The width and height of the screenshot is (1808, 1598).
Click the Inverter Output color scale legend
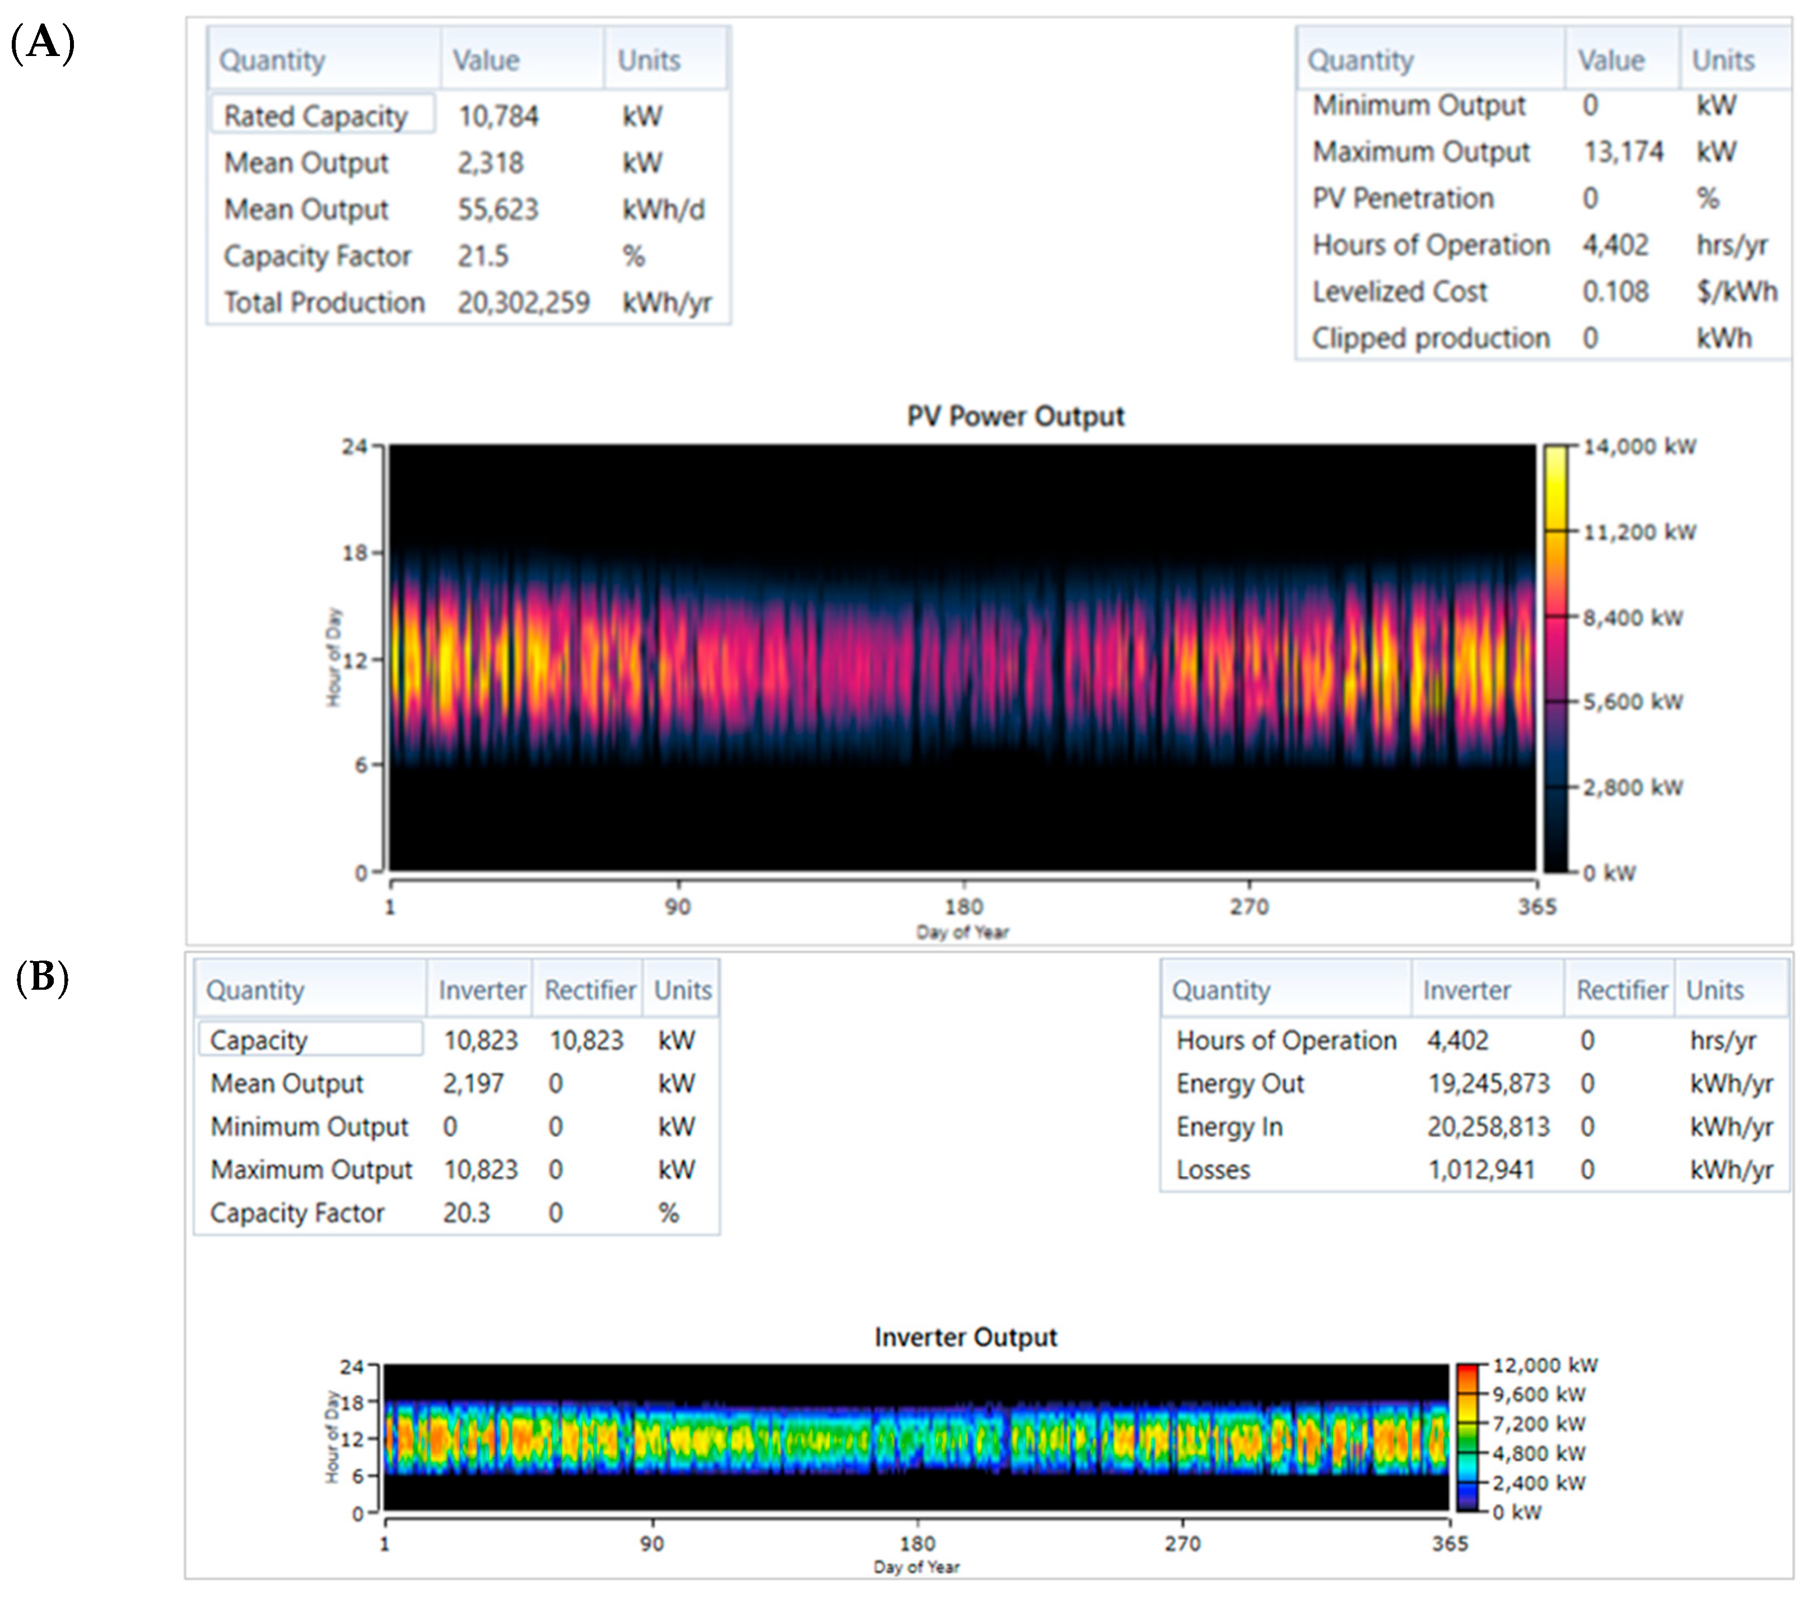pyautogui.click(x=1467, y=1438)
